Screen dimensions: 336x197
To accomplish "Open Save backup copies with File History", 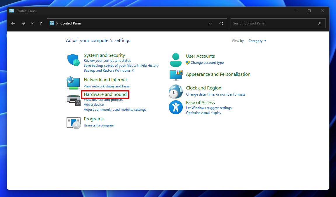I will [x=121, y=66].
